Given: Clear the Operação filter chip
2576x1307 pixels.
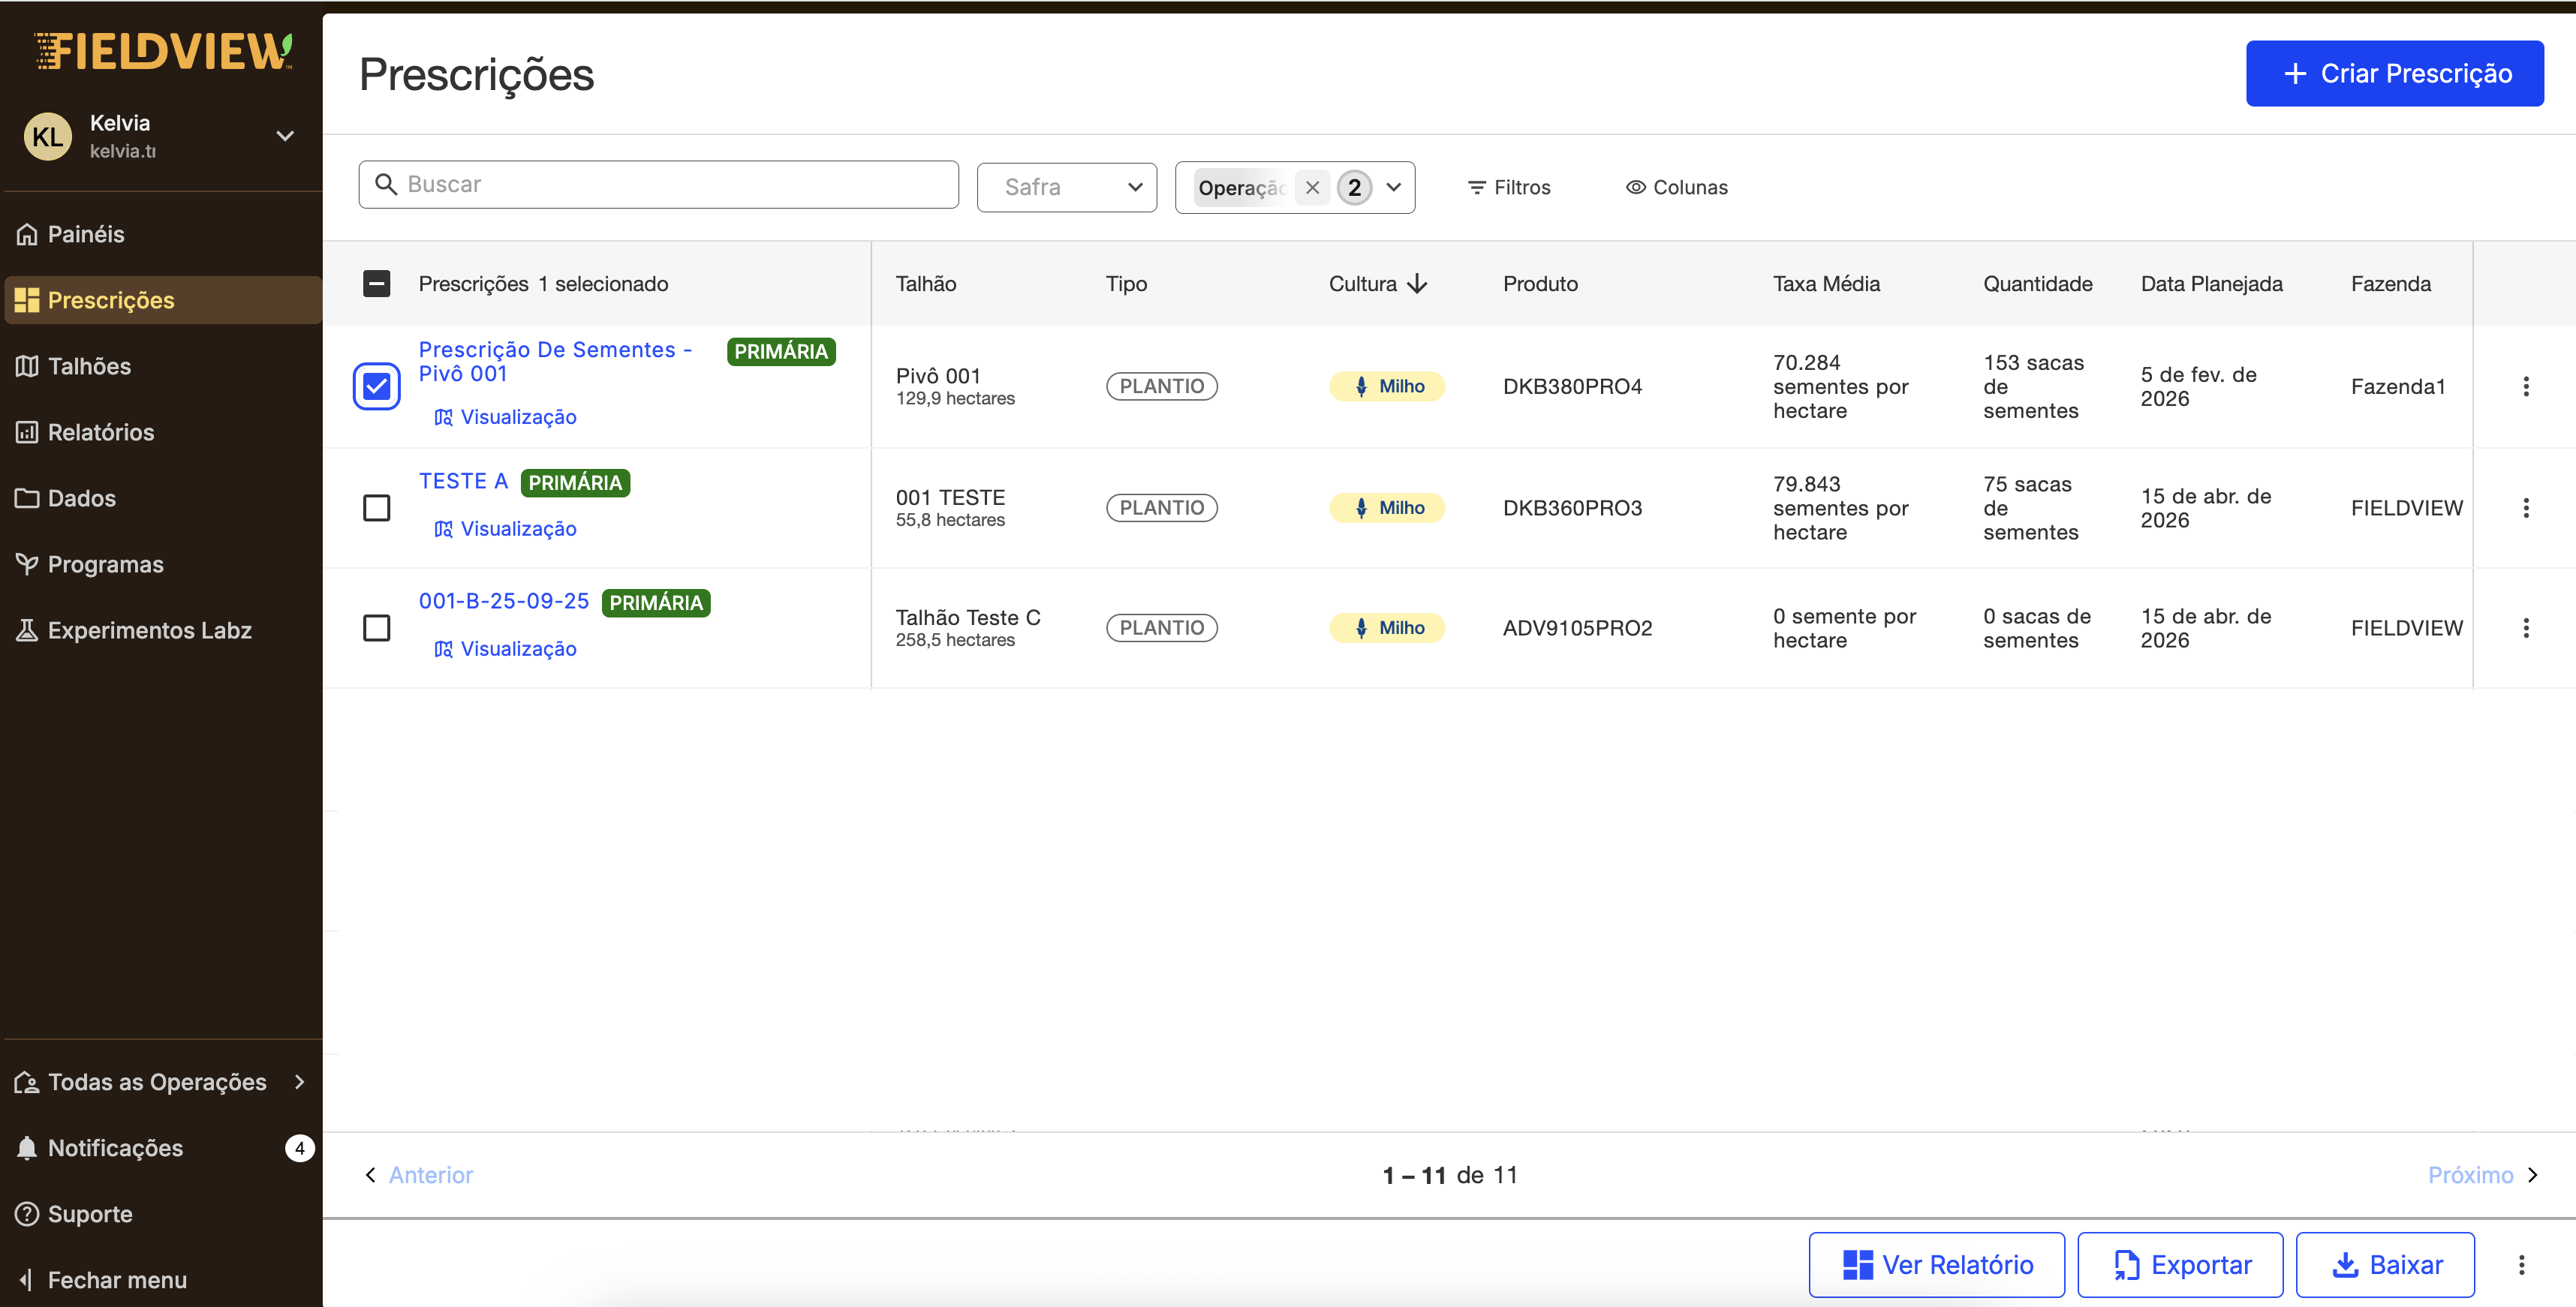Looking at the screenshot, I should click(1312, 187).
